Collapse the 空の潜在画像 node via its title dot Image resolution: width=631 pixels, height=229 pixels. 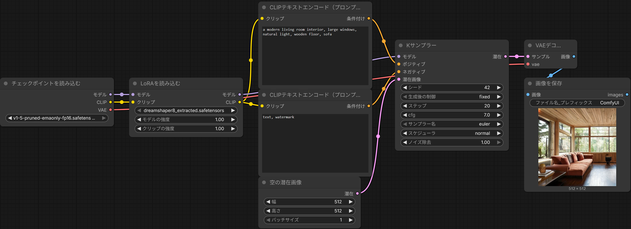point(264,182)
